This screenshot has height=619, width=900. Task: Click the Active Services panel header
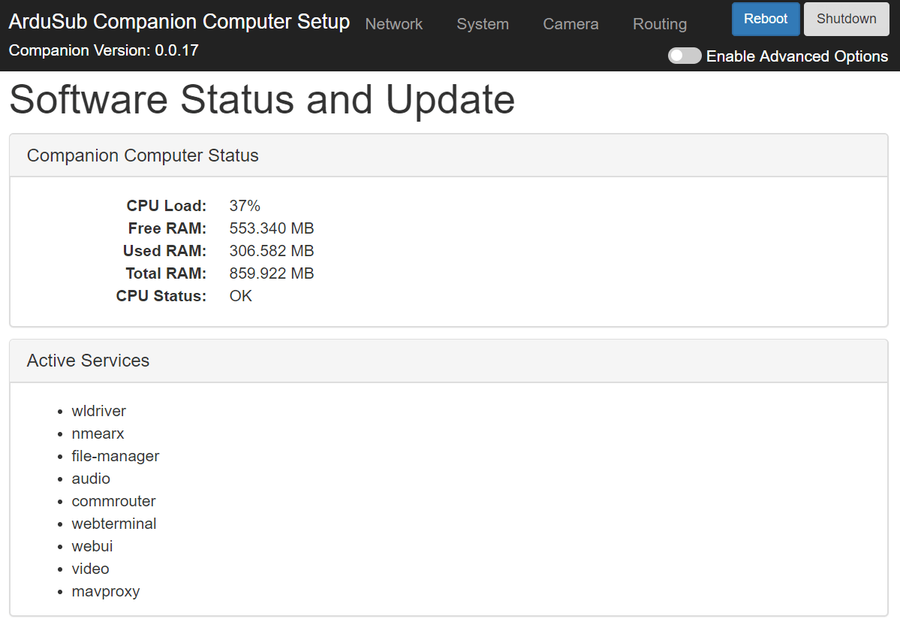[449, 361]
